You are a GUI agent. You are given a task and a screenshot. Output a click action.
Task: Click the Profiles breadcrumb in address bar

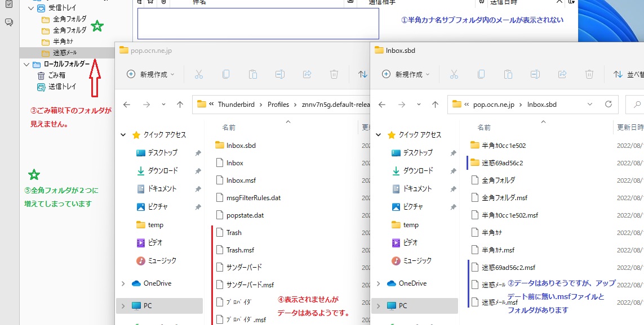[x=278, y=105]
